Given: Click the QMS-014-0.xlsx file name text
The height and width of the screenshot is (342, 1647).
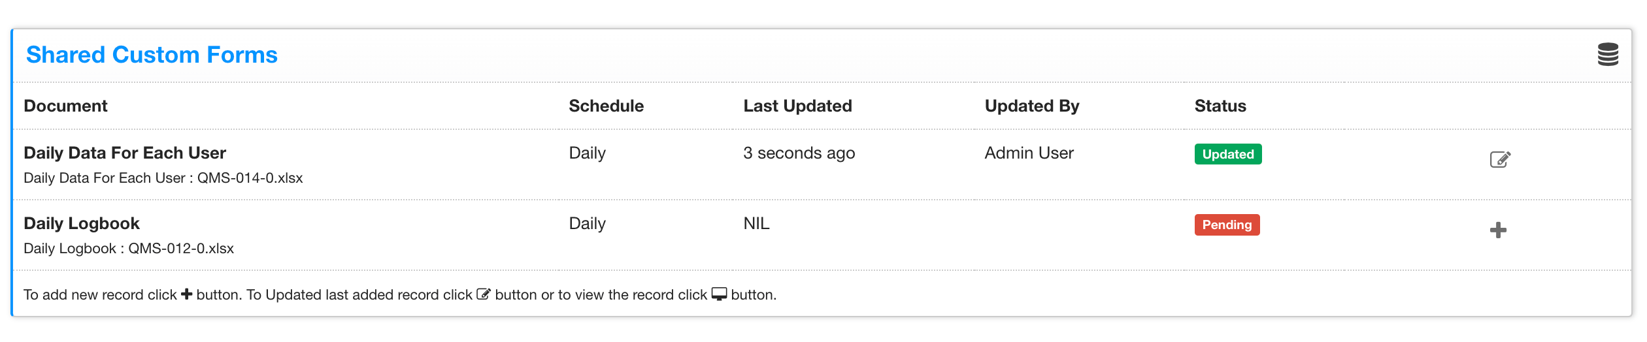Looking at the screenshot, I should click(x=250, y=178).
